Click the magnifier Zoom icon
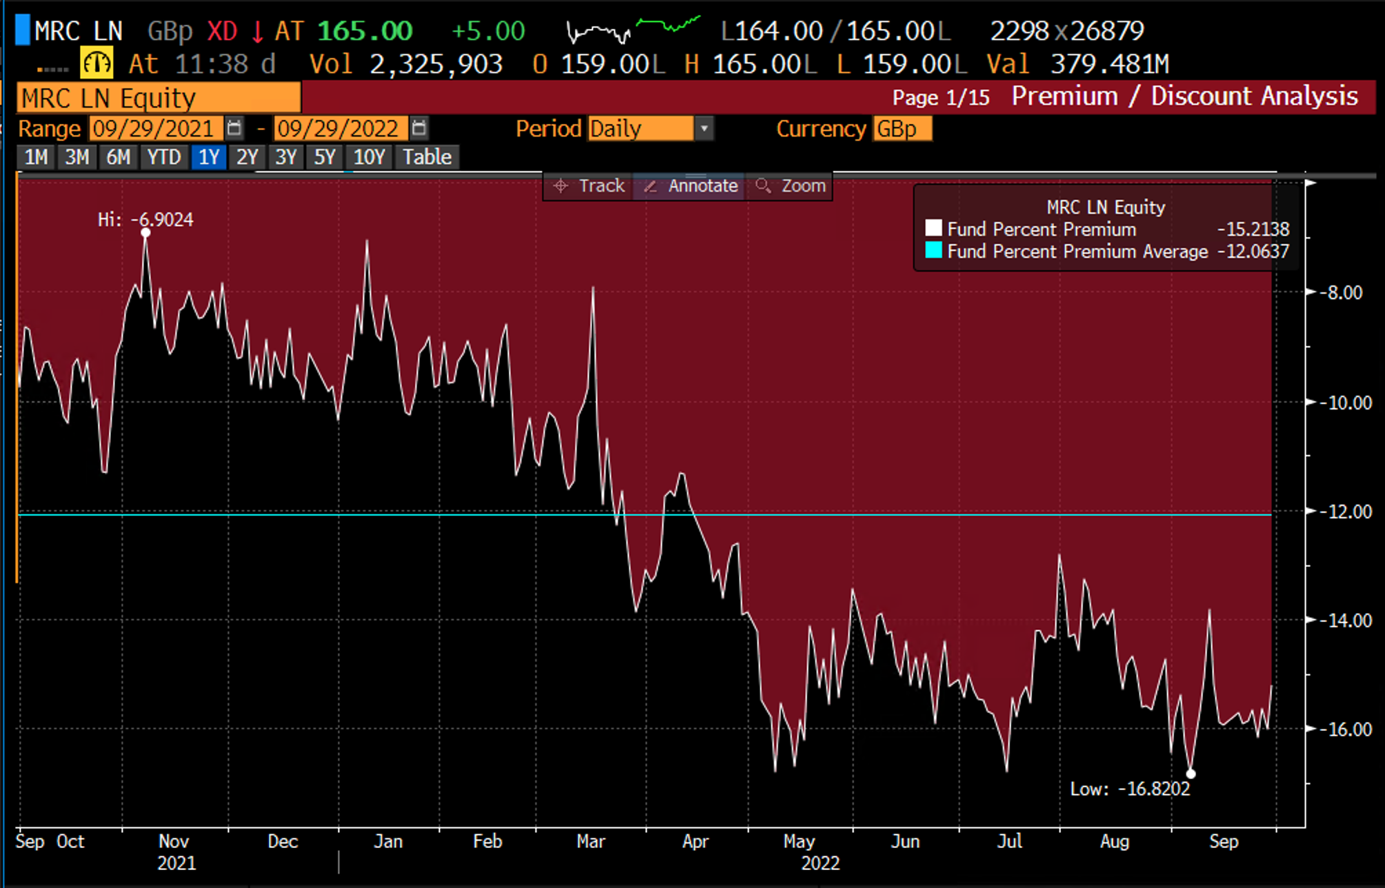Screen dimensions: 1385x888 pos(763,185)
